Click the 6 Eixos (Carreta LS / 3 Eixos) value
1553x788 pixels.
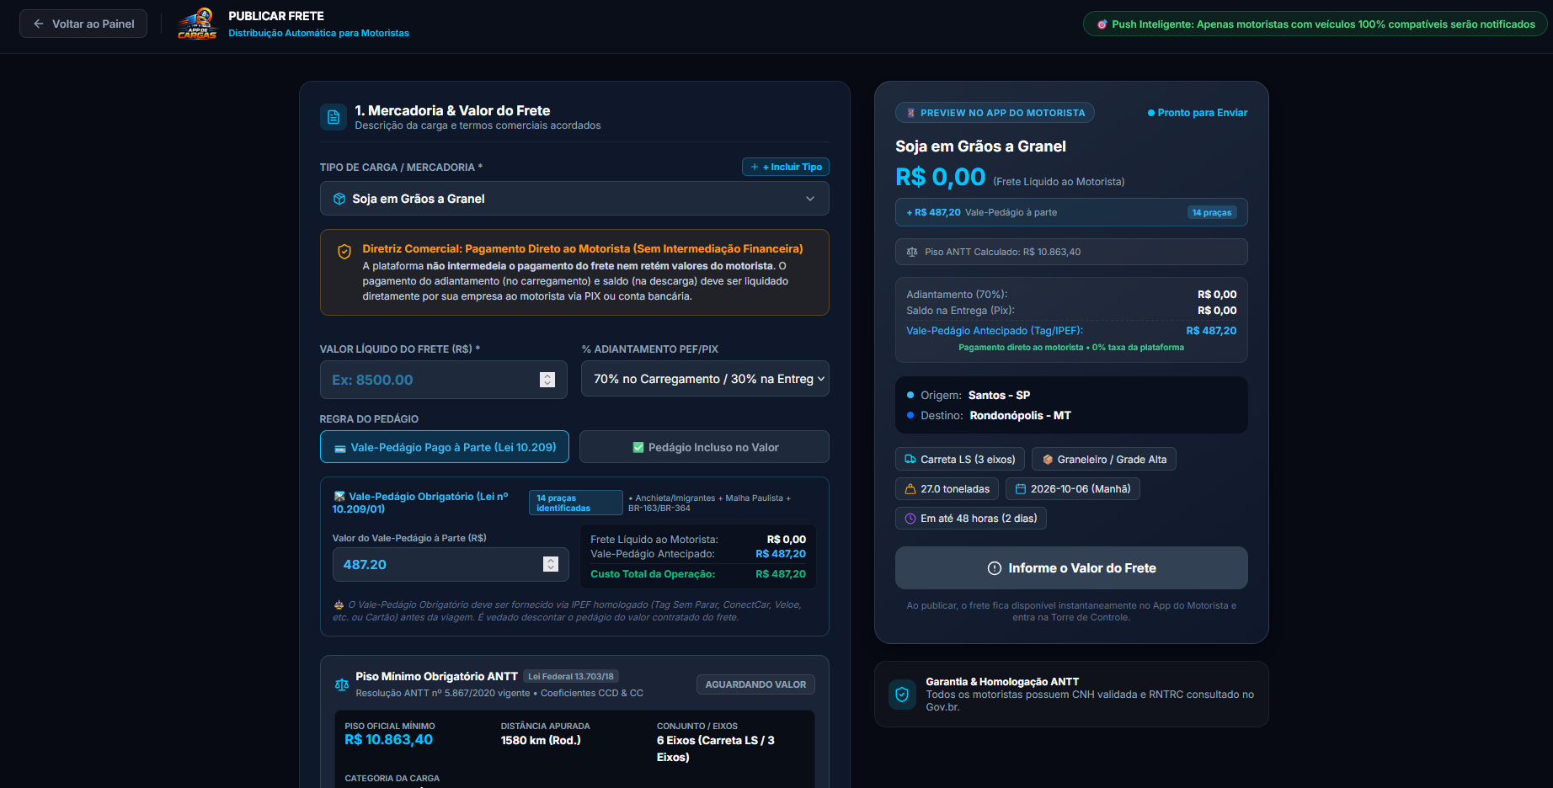click(716, 748)
